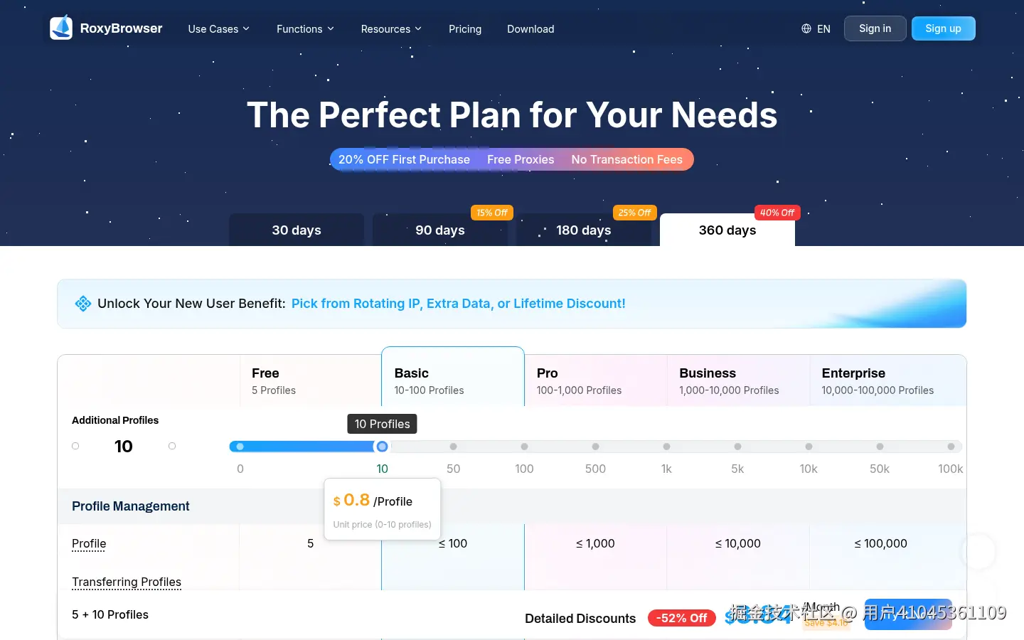Screen dimensions: 1024x640
Task: Click the 25% Off badge
Action: click(x=634, y=213)
